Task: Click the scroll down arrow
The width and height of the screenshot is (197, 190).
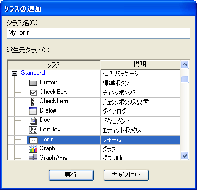Action: coord(184,155)
